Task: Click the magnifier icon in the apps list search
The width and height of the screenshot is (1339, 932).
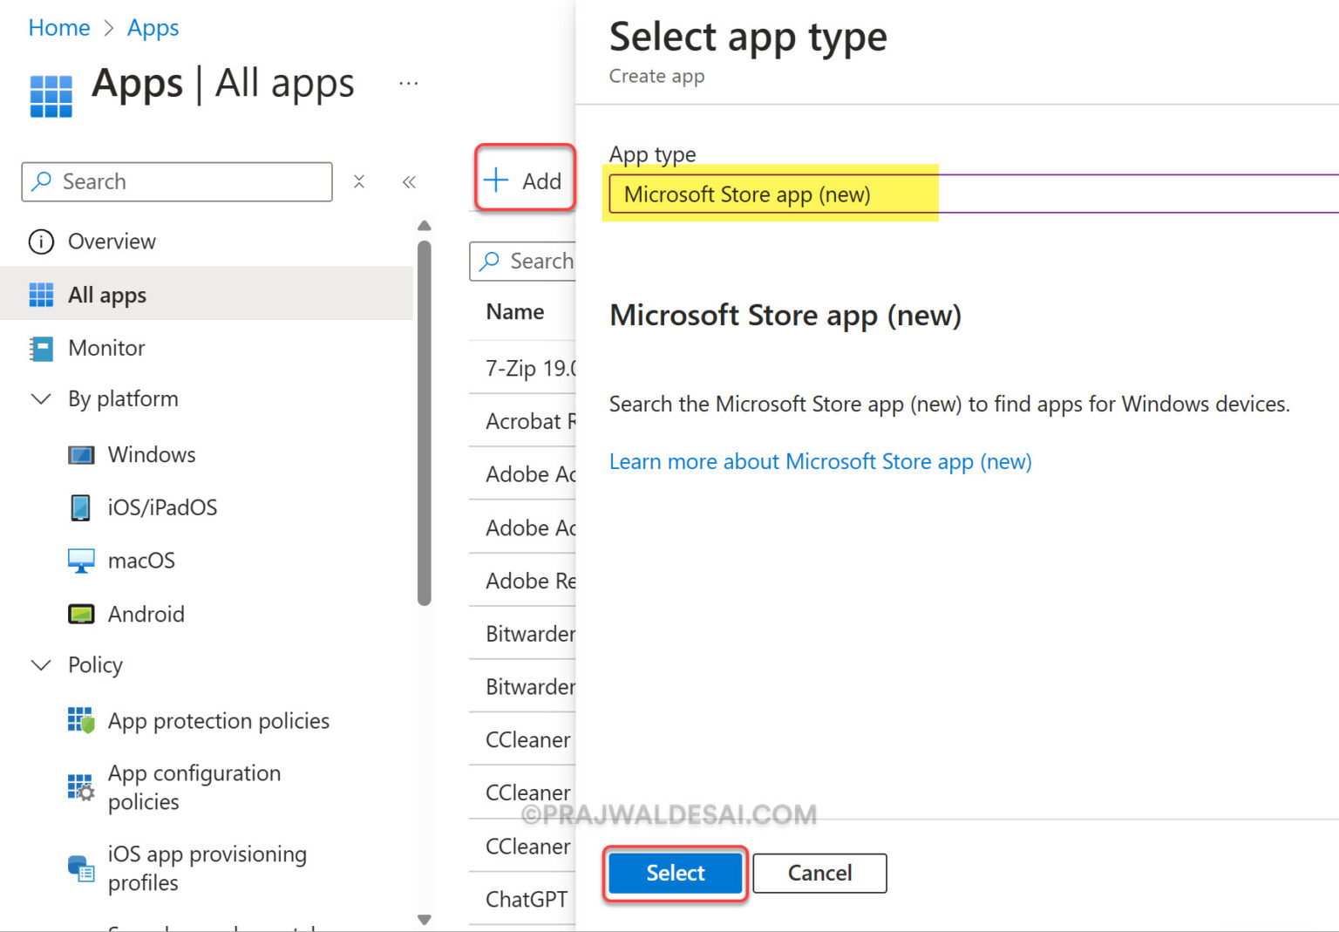Action: click(x=490, y=261)
